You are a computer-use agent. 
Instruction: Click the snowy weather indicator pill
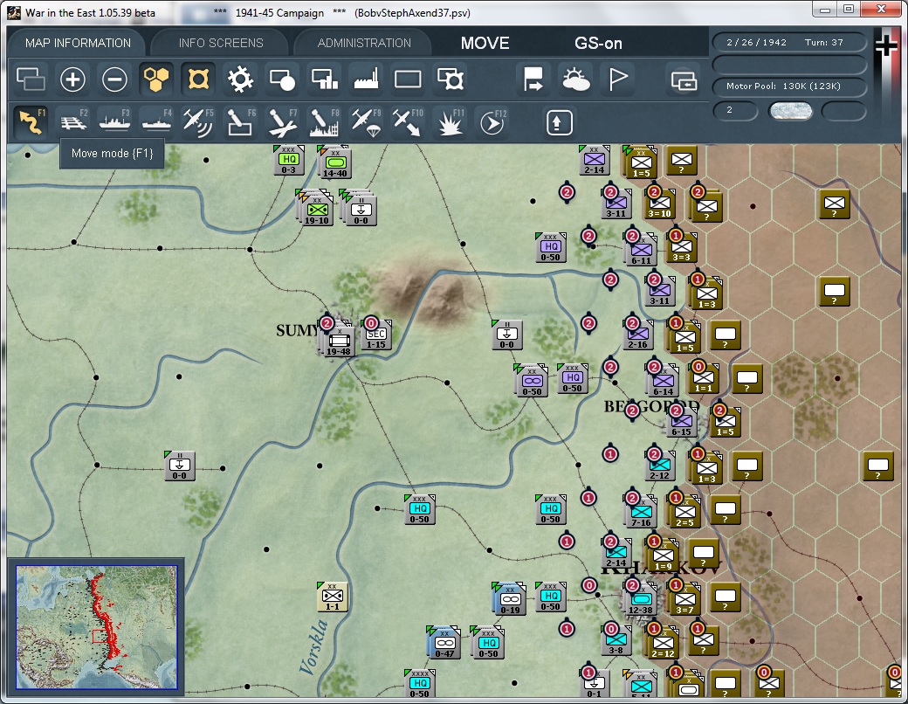790,111
